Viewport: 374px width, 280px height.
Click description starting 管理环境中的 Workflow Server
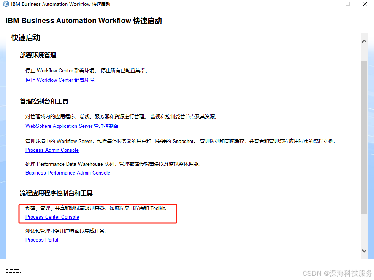[x=181, y=141]
